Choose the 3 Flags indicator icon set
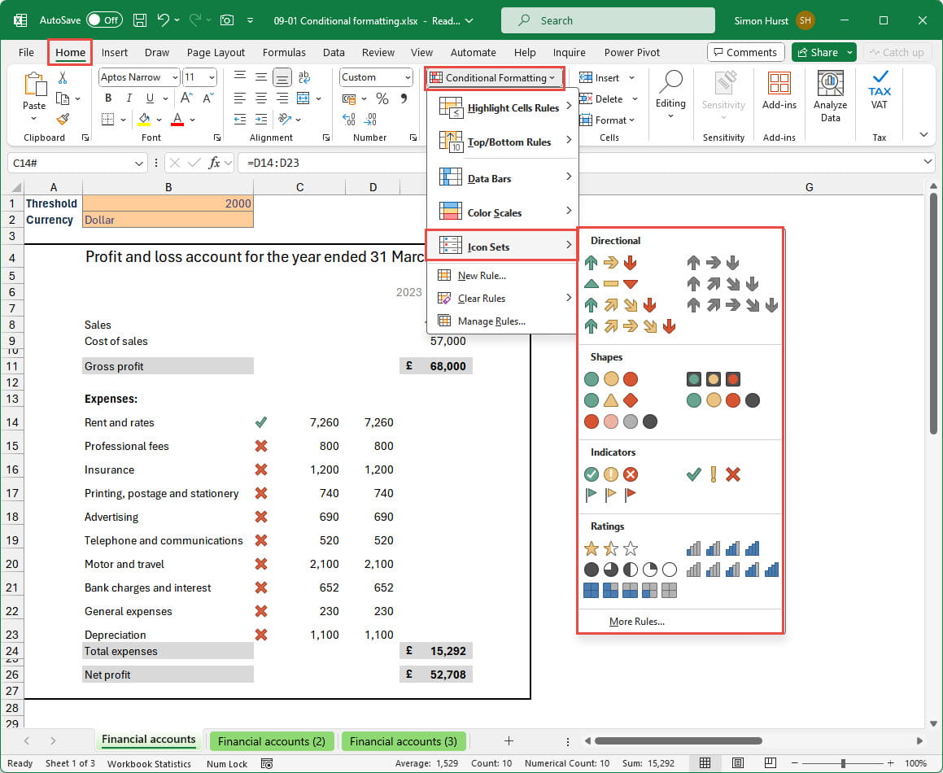This screenshot has width=943, height=773. [x=610, y=495]
